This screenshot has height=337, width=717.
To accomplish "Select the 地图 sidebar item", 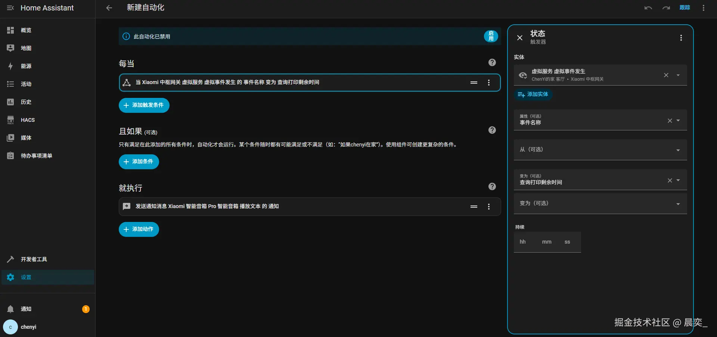I will click(x=48, y=48).
